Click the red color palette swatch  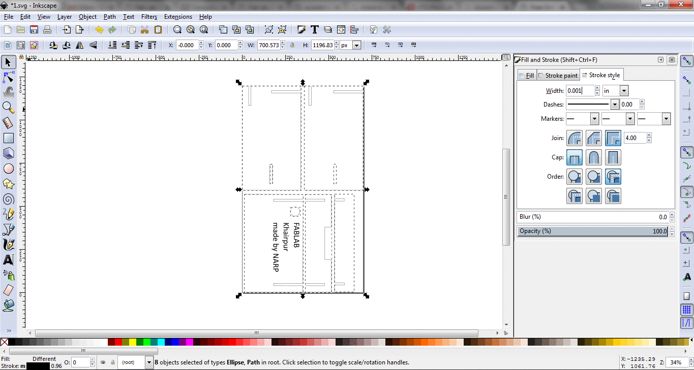(118, 343)
